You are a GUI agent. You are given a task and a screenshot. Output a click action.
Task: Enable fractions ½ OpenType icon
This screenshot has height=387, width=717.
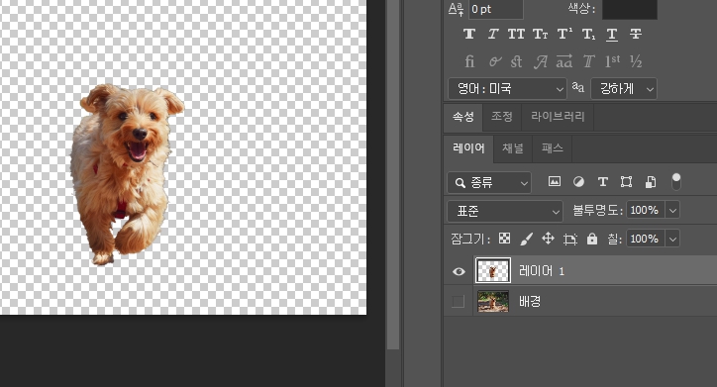pos(636,61)
